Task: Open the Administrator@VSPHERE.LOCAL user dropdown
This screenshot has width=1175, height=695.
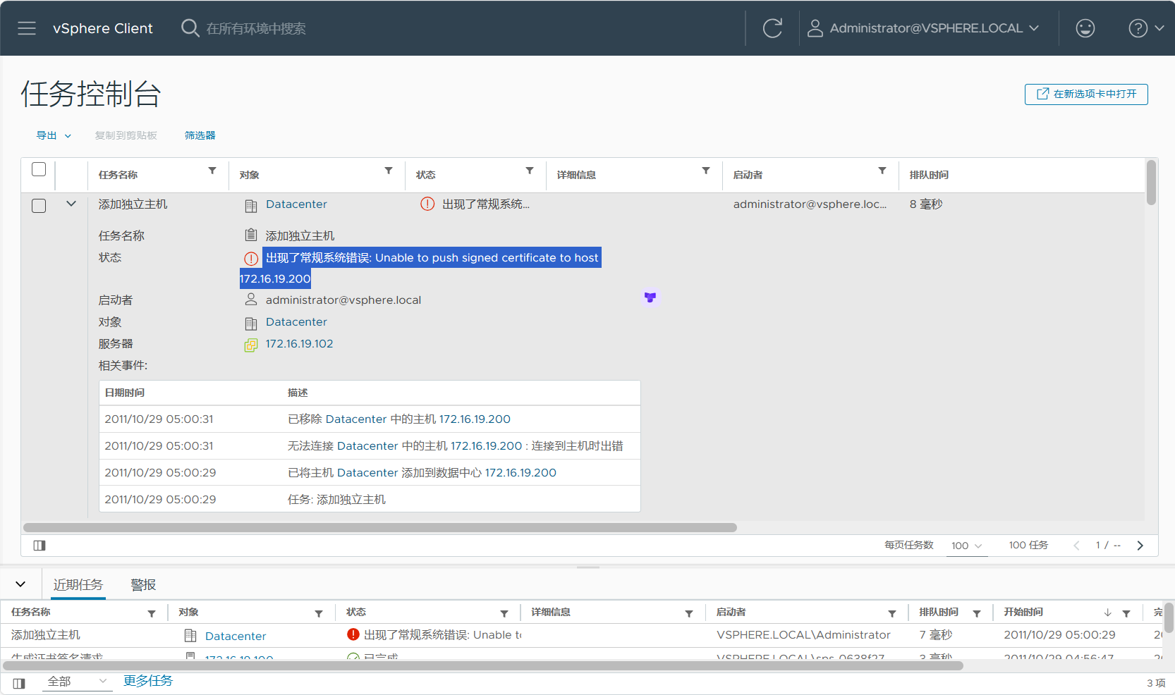Action: [925, 28]
